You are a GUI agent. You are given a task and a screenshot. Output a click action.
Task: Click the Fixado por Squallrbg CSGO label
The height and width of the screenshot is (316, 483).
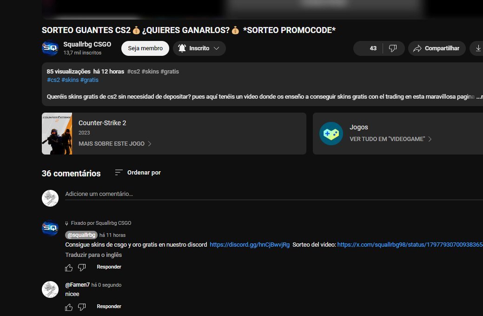tap(101, 223)
